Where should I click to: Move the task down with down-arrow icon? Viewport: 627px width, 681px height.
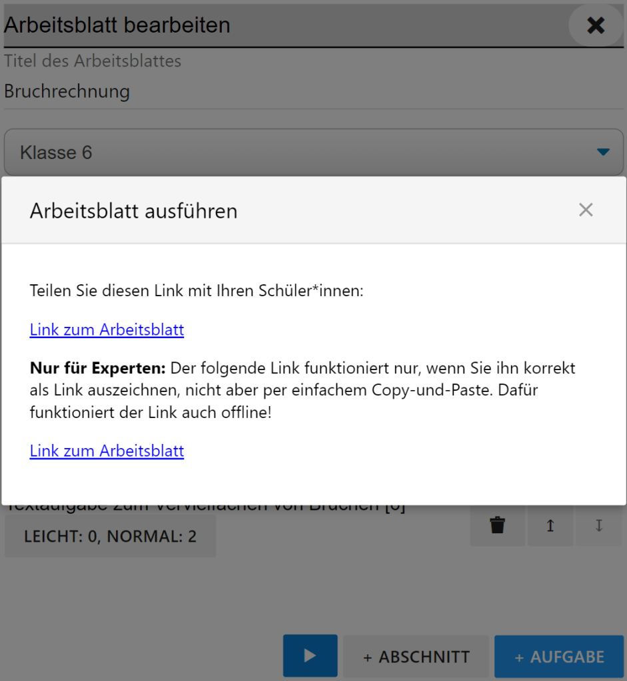tap(598, 526)
